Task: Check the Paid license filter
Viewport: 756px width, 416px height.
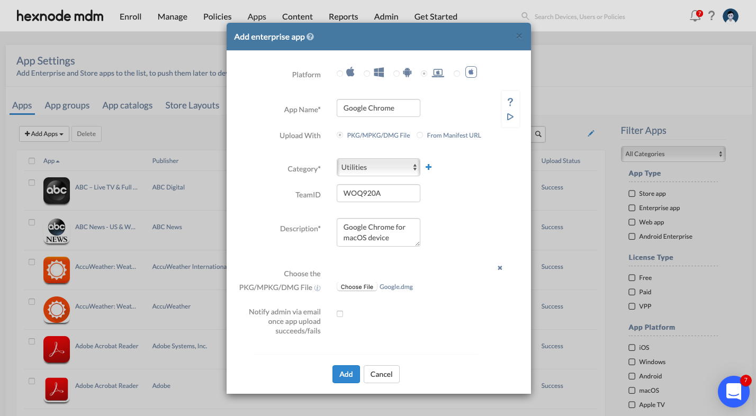Action: [x=632, y=292]
